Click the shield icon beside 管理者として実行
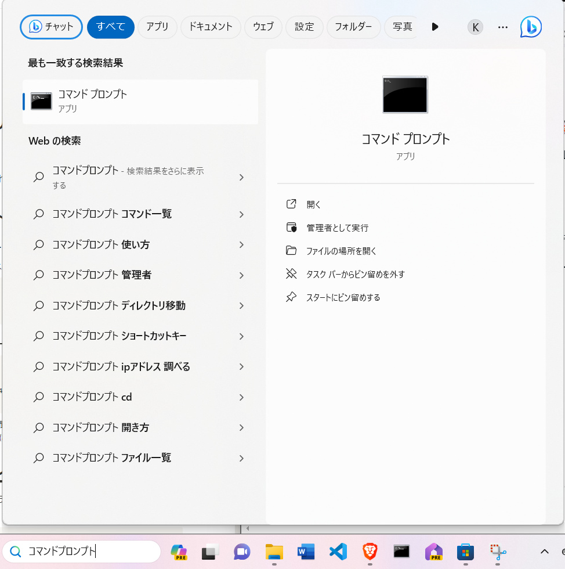565x569 pixels. point(291,227)
